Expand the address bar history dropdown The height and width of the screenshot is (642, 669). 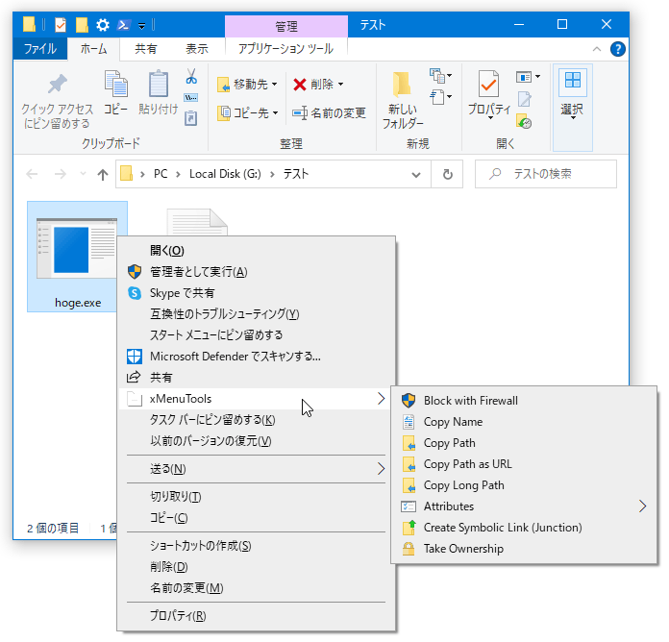416,175
